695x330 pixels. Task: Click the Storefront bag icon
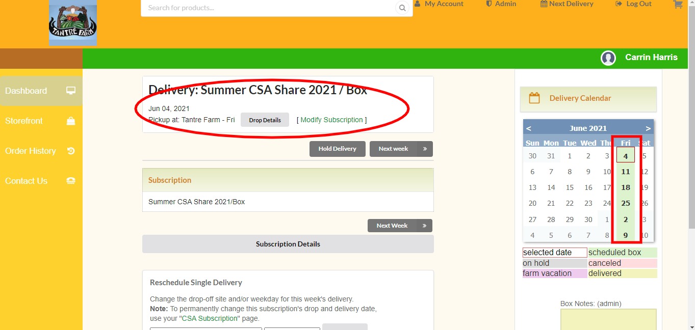pyautogui.click(x=71, y=121)
